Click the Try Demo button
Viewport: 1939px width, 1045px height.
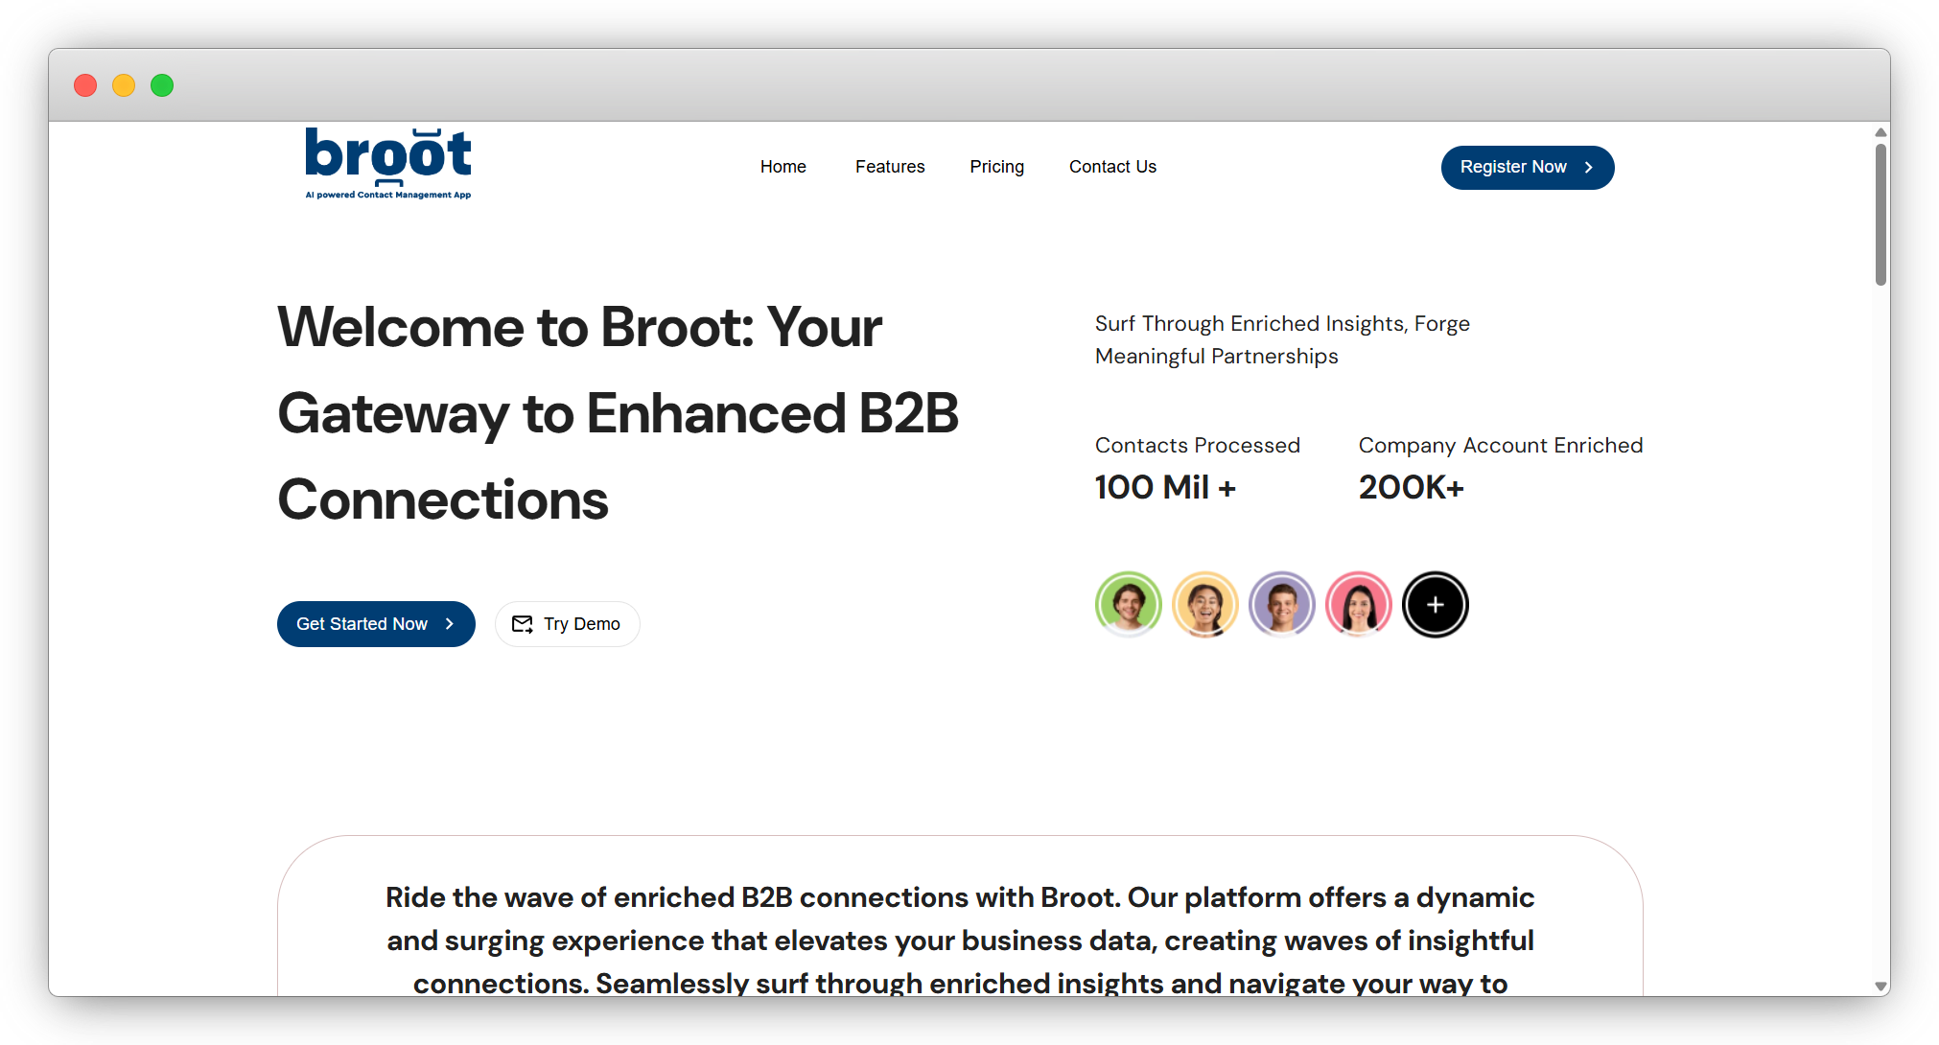tap(567, 624)
